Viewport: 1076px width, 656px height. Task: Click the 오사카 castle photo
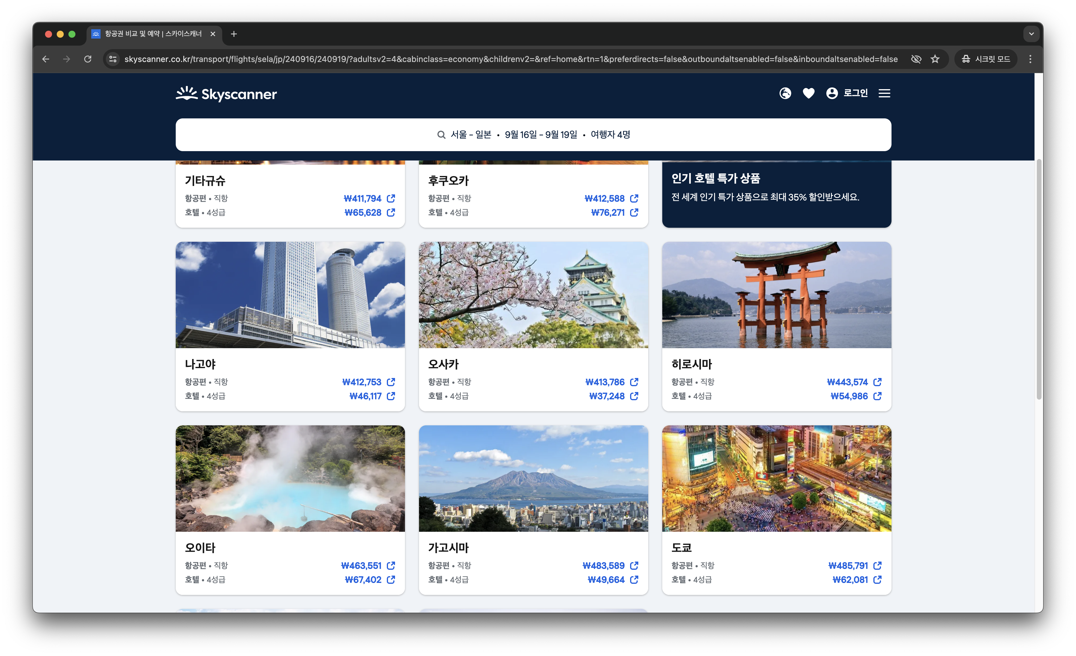click(x=533, y=295)
